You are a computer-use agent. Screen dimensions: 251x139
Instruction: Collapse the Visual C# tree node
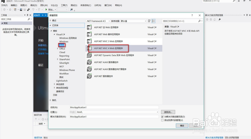54,34
